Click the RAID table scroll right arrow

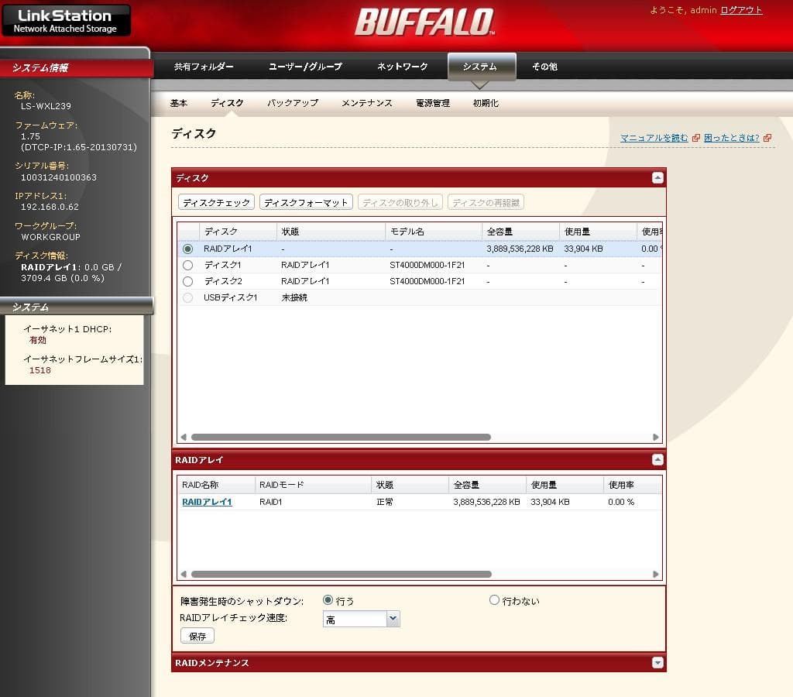pos(655,574)
